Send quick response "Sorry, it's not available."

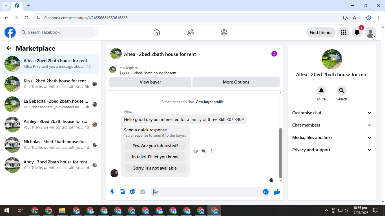(156, 168)
